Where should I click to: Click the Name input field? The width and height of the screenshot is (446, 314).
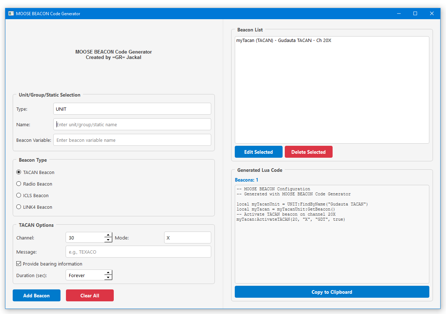point(132,124)
